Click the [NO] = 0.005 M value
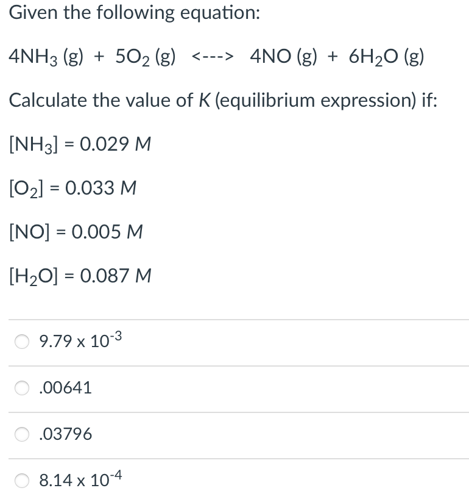Viewport: 469px width, 499px height. [x=76, y=232]
